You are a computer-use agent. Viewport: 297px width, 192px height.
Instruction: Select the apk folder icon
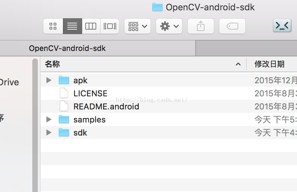pos(64,80)
